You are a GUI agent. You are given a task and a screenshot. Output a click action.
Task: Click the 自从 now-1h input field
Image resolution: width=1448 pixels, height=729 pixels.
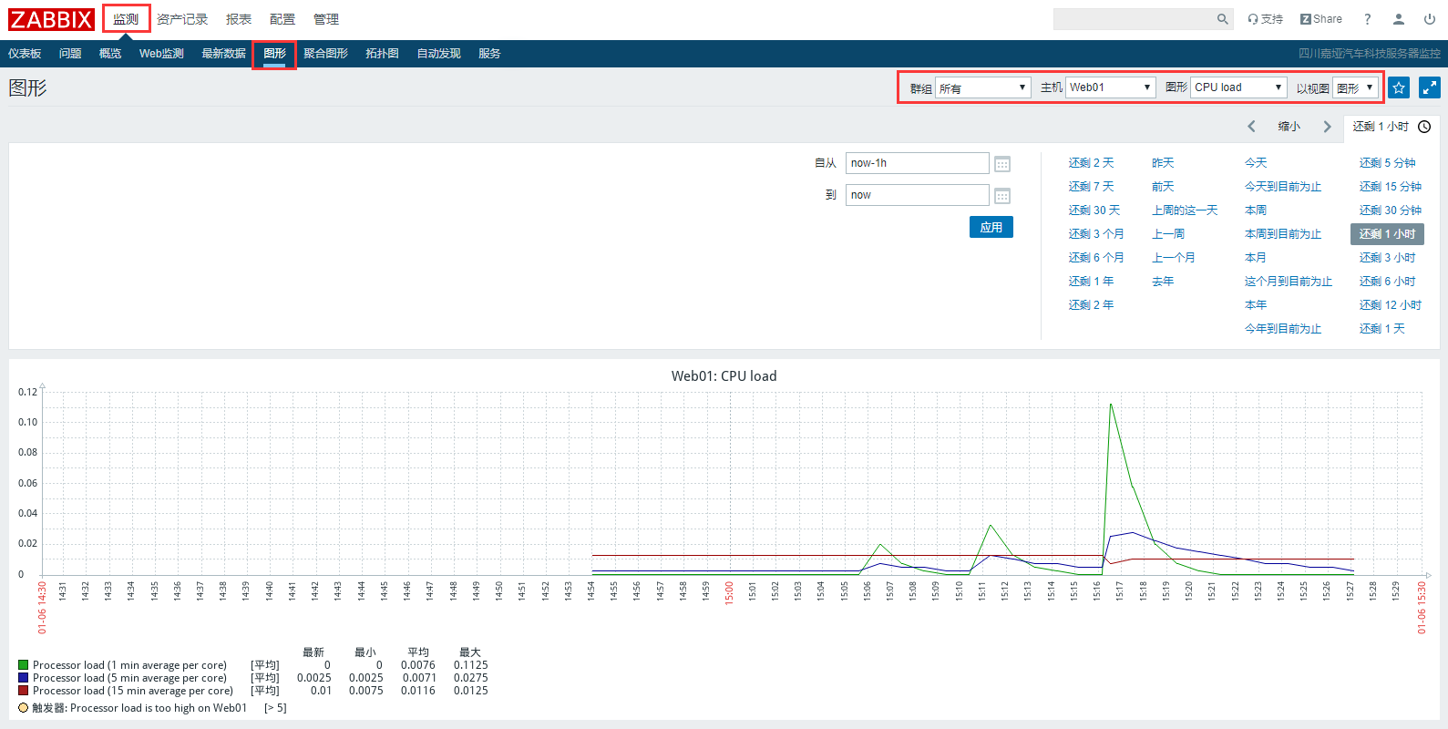918,163
